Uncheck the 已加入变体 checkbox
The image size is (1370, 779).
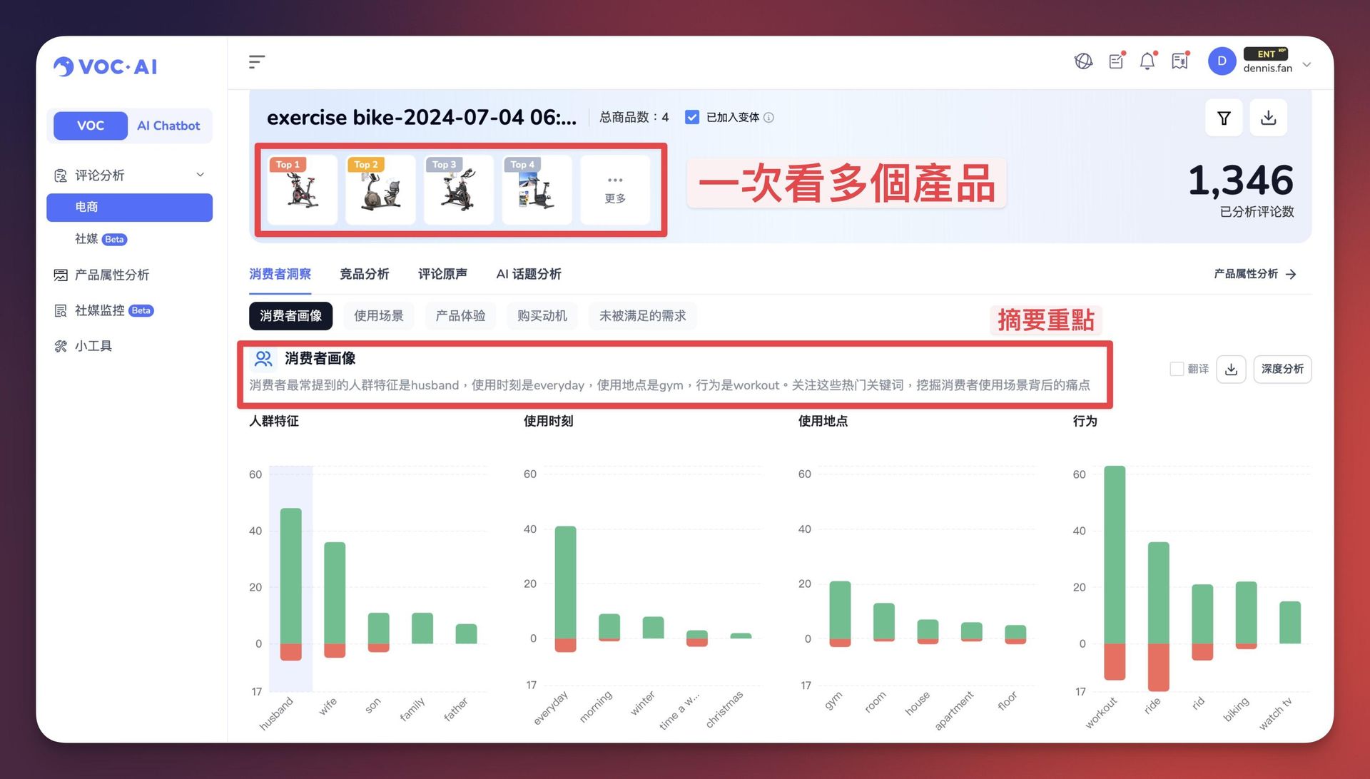[x=691, y=118]
